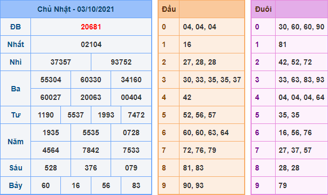Image resolution: width=328 pixels, height=195 pixels.
Task: Click fourth prize number 1993
Action: [106, 115]
